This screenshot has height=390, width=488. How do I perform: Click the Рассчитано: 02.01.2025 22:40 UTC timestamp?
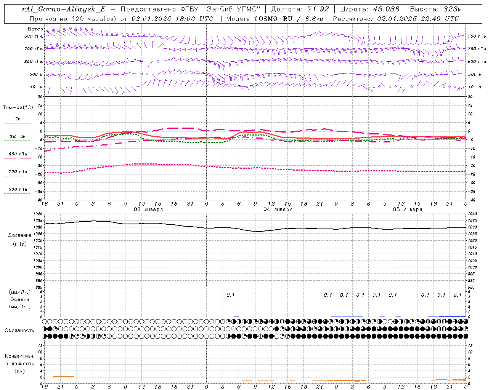click(396, 19)
